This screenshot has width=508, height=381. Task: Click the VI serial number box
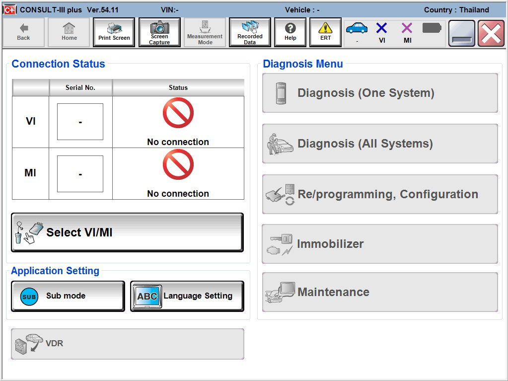tap(80, 122)
